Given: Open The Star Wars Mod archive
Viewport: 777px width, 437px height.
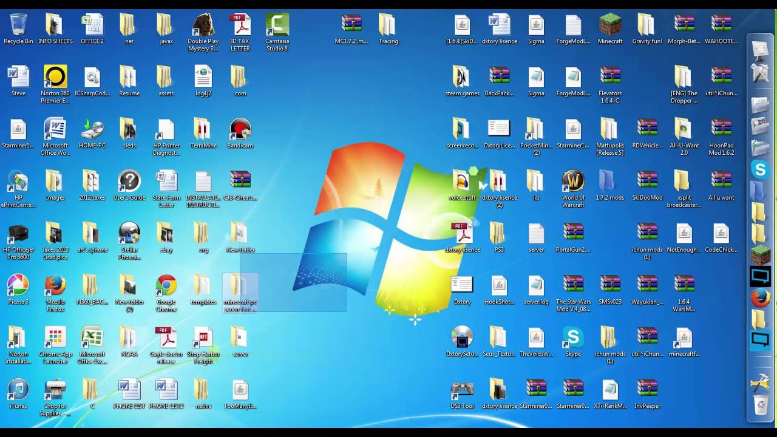Looking at the screenshot, I should (573, 293).
